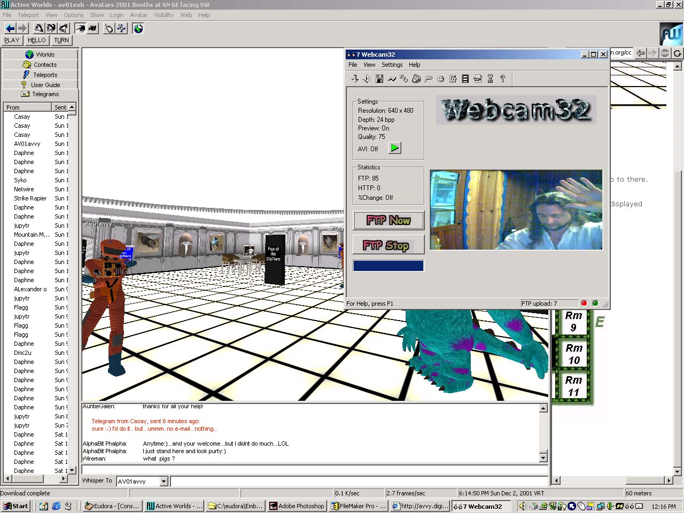Viewport: 684px width, 513px height.
Task: Open Webcam32 Settings menu
Action: click(x=392, y=65)
